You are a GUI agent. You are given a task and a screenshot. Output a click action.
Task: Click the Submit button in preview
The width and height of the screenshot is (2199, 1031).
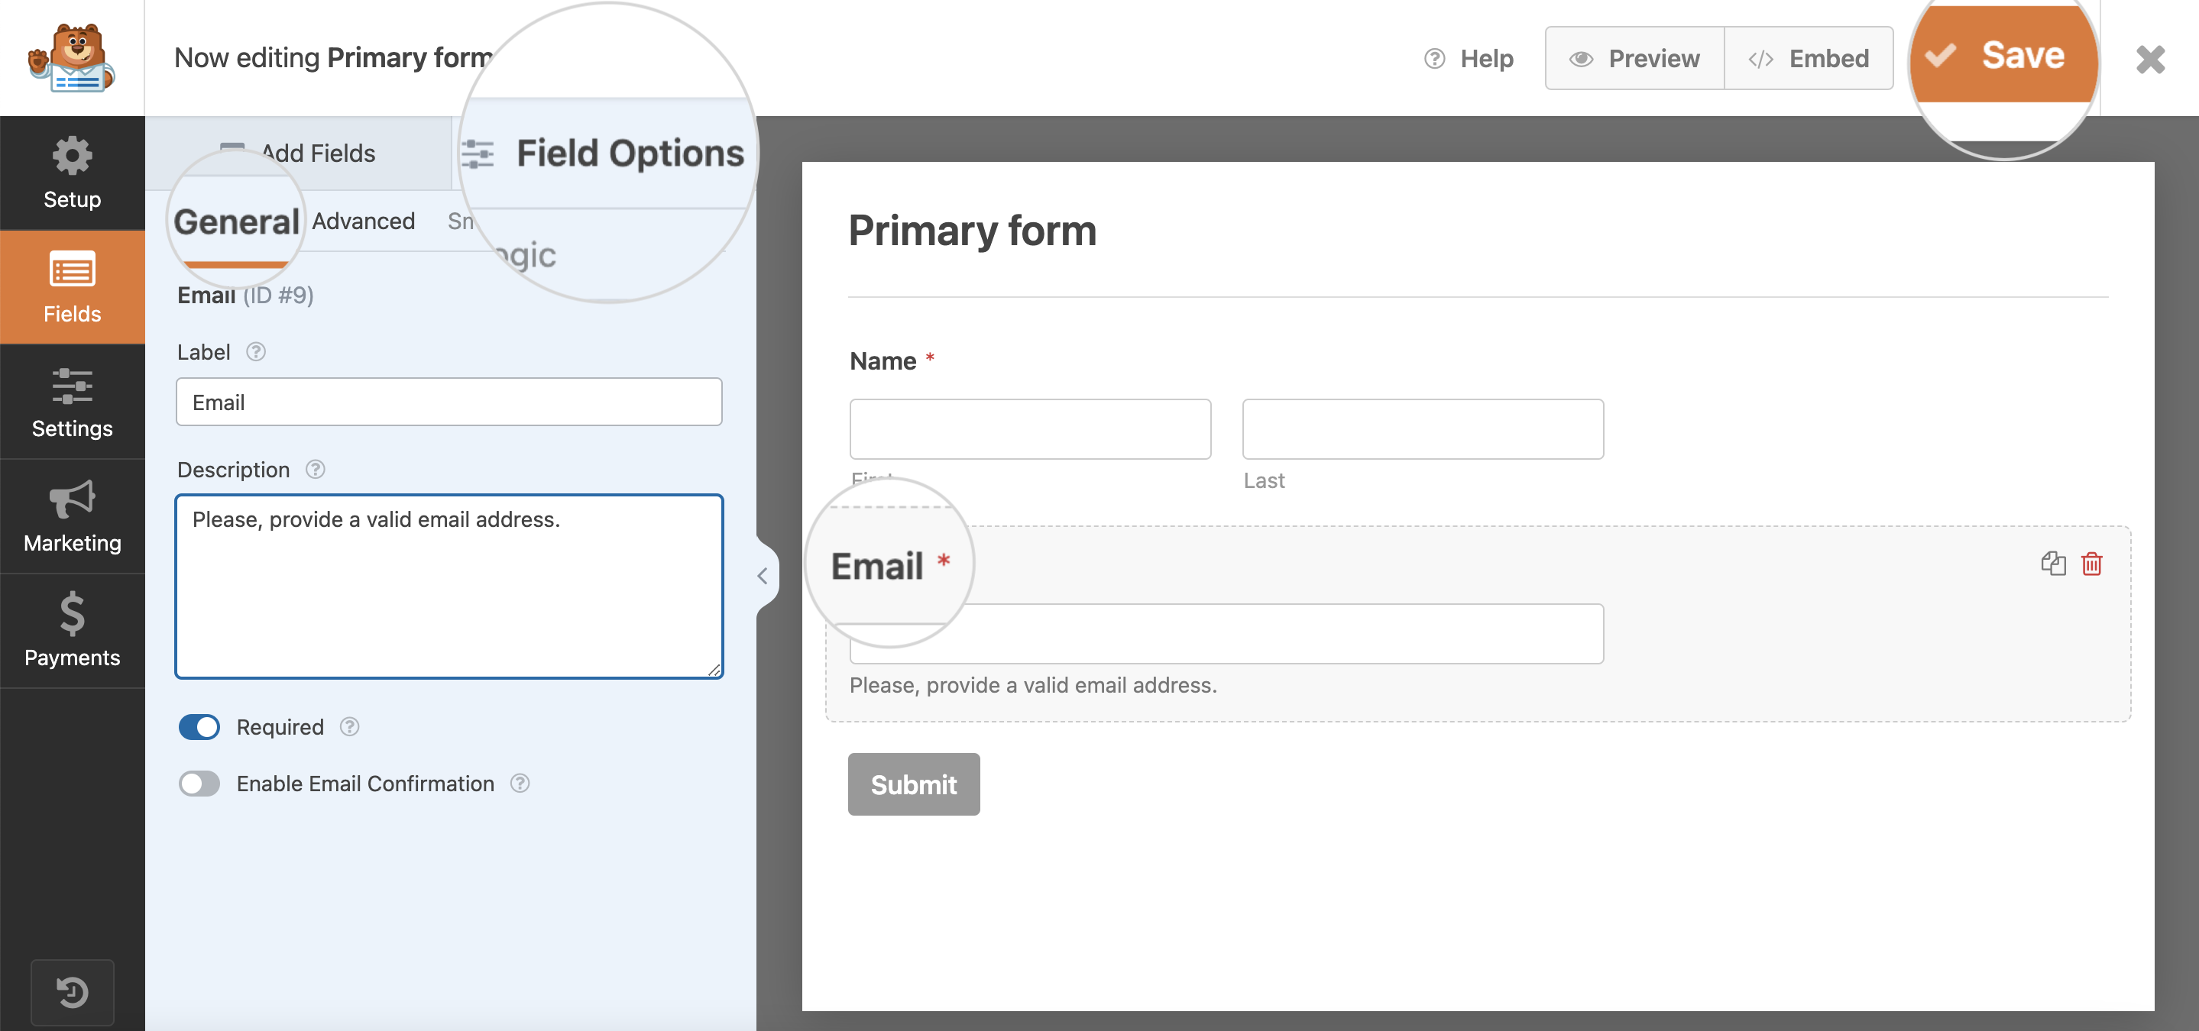913,784
